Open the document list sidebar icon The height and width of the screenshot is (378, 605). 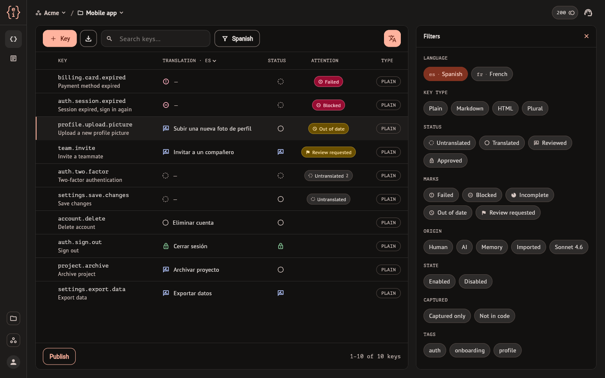click(13, 58)
